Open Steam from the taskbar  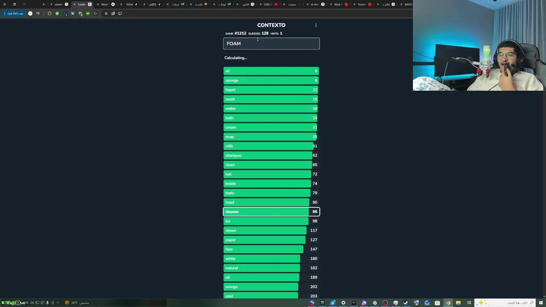pos(406,303)
